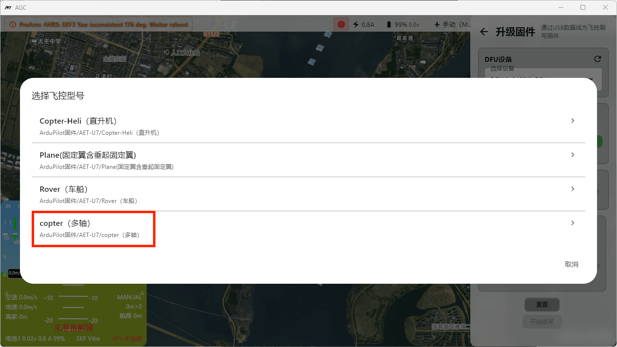Click the red error alert icon
The width and height of the screenshot is (617, 347).
(341, 24)
